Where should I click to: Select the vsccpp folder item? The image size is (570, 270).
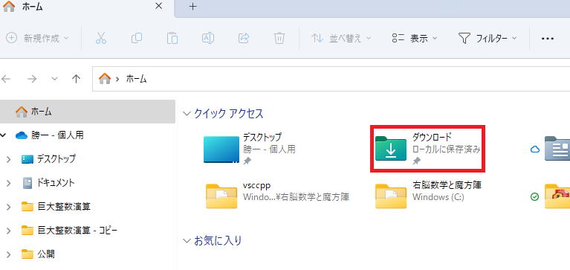pos(277,196)
